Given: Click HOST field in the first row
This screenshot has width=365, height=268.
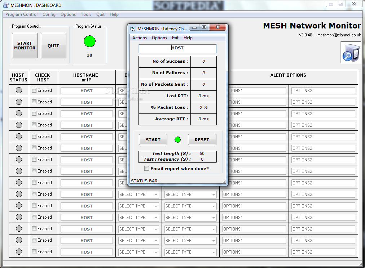Looking at the screenshot, I should point(87,91).
